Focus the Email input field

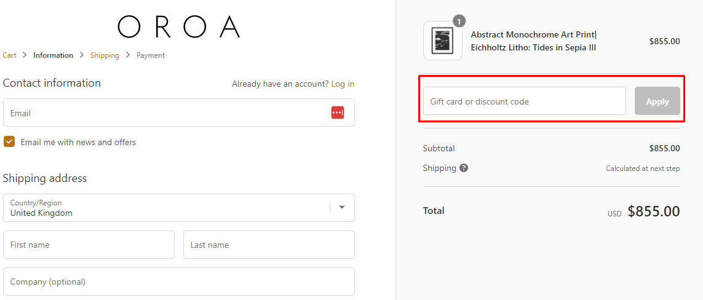point(179,112)
